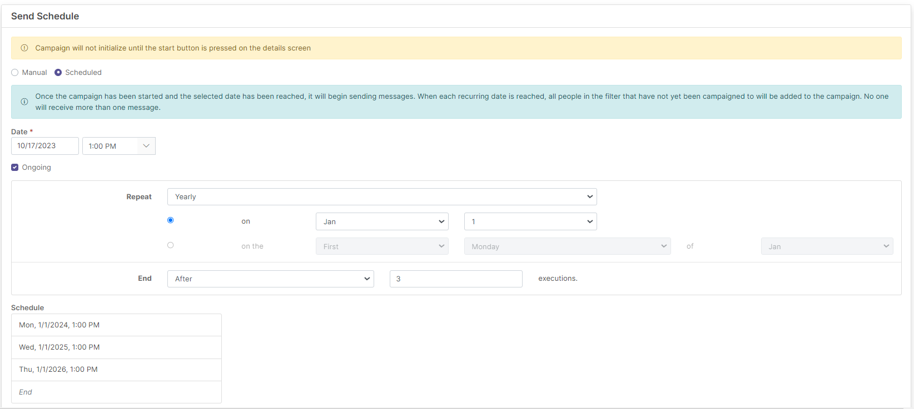
Task: Click the yellow campaign initialization warning text
Action: click(173, 48)
